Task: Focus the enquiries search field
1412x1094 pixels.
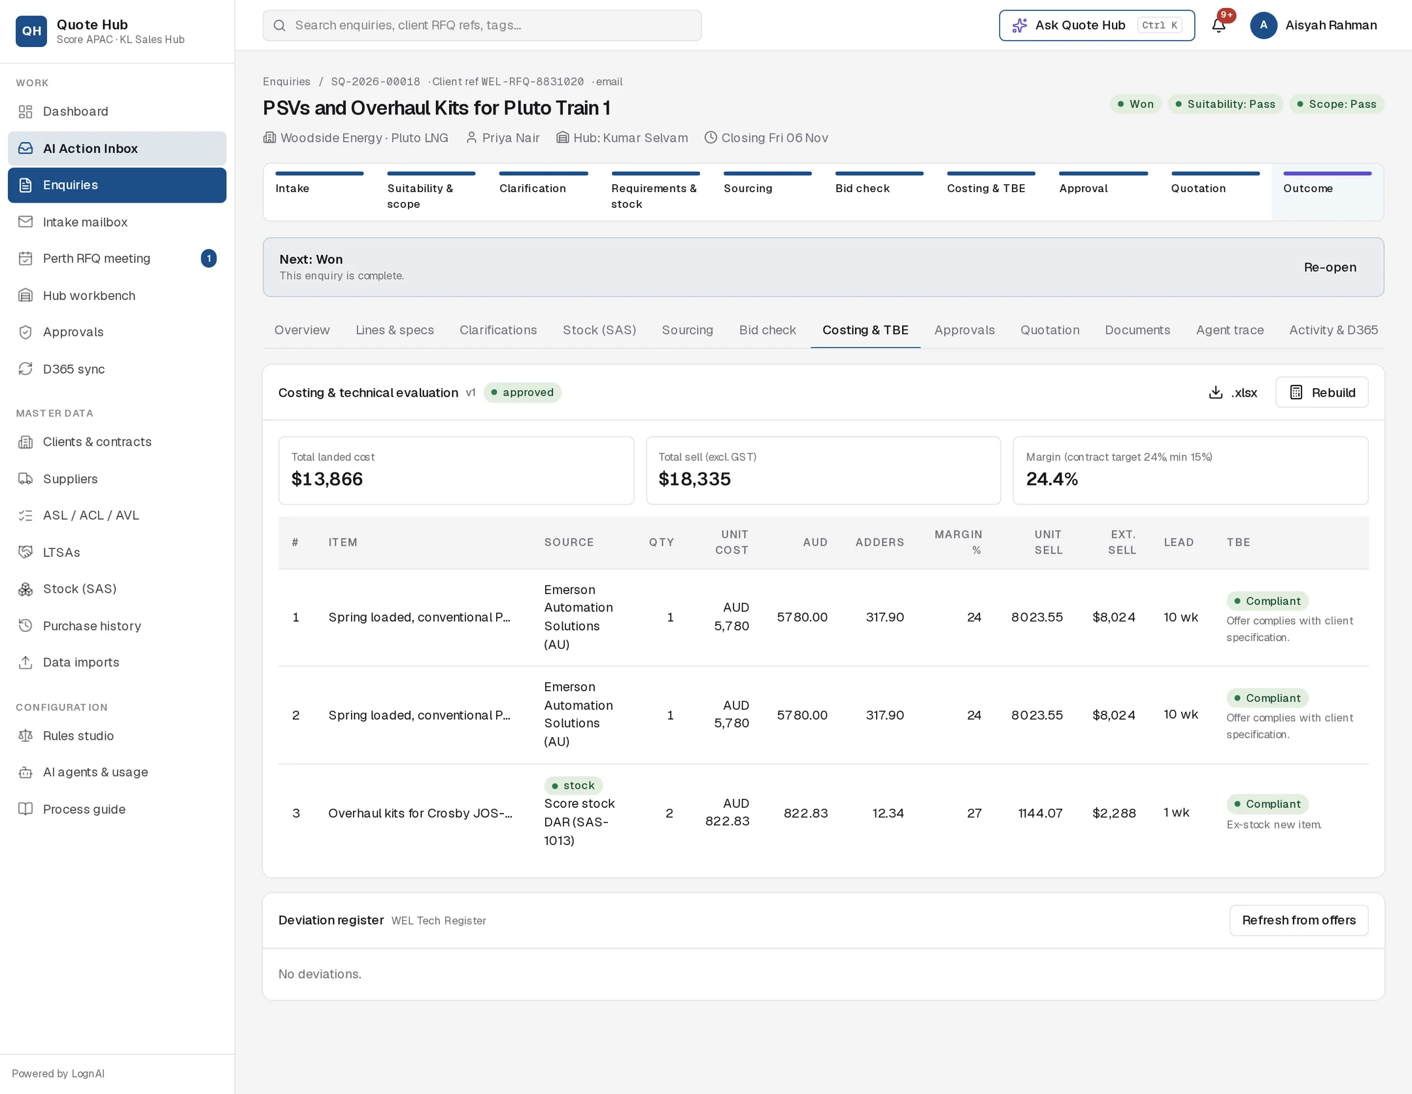Action: [482, 25]
